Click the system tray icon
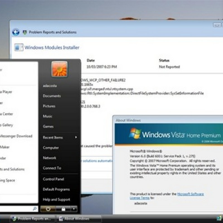223x223 pixels. click(x=219, y=218)
